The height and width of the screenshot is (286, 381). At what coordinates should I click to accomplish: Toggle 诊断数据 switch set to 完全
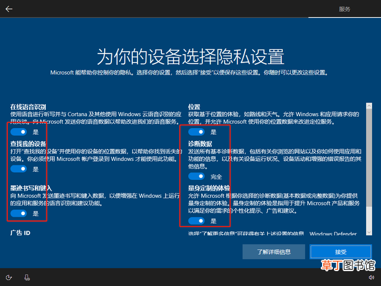pyautogui.click(x=196, y=176)
